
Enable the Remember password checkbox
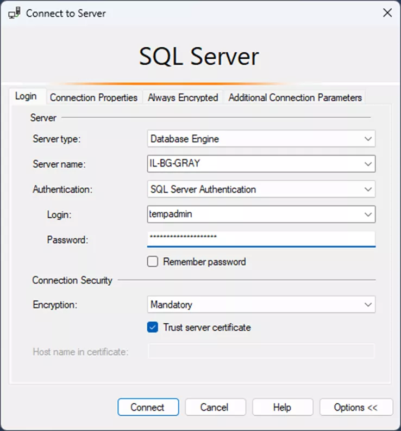pos(153,262)
